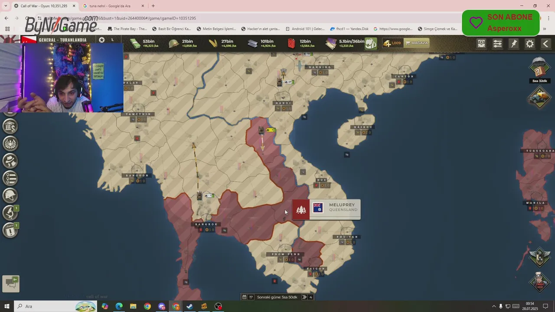Click 'Sonraki güne: 5sa 50dk' timer text
555x312 pixels.
277,297
